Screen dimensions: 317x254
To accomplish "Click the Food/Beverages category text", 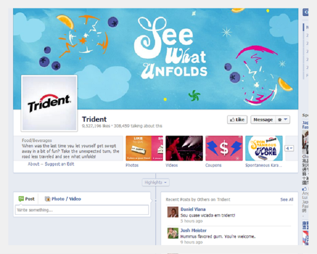I will pyautogui.click(x=37, y=140).
